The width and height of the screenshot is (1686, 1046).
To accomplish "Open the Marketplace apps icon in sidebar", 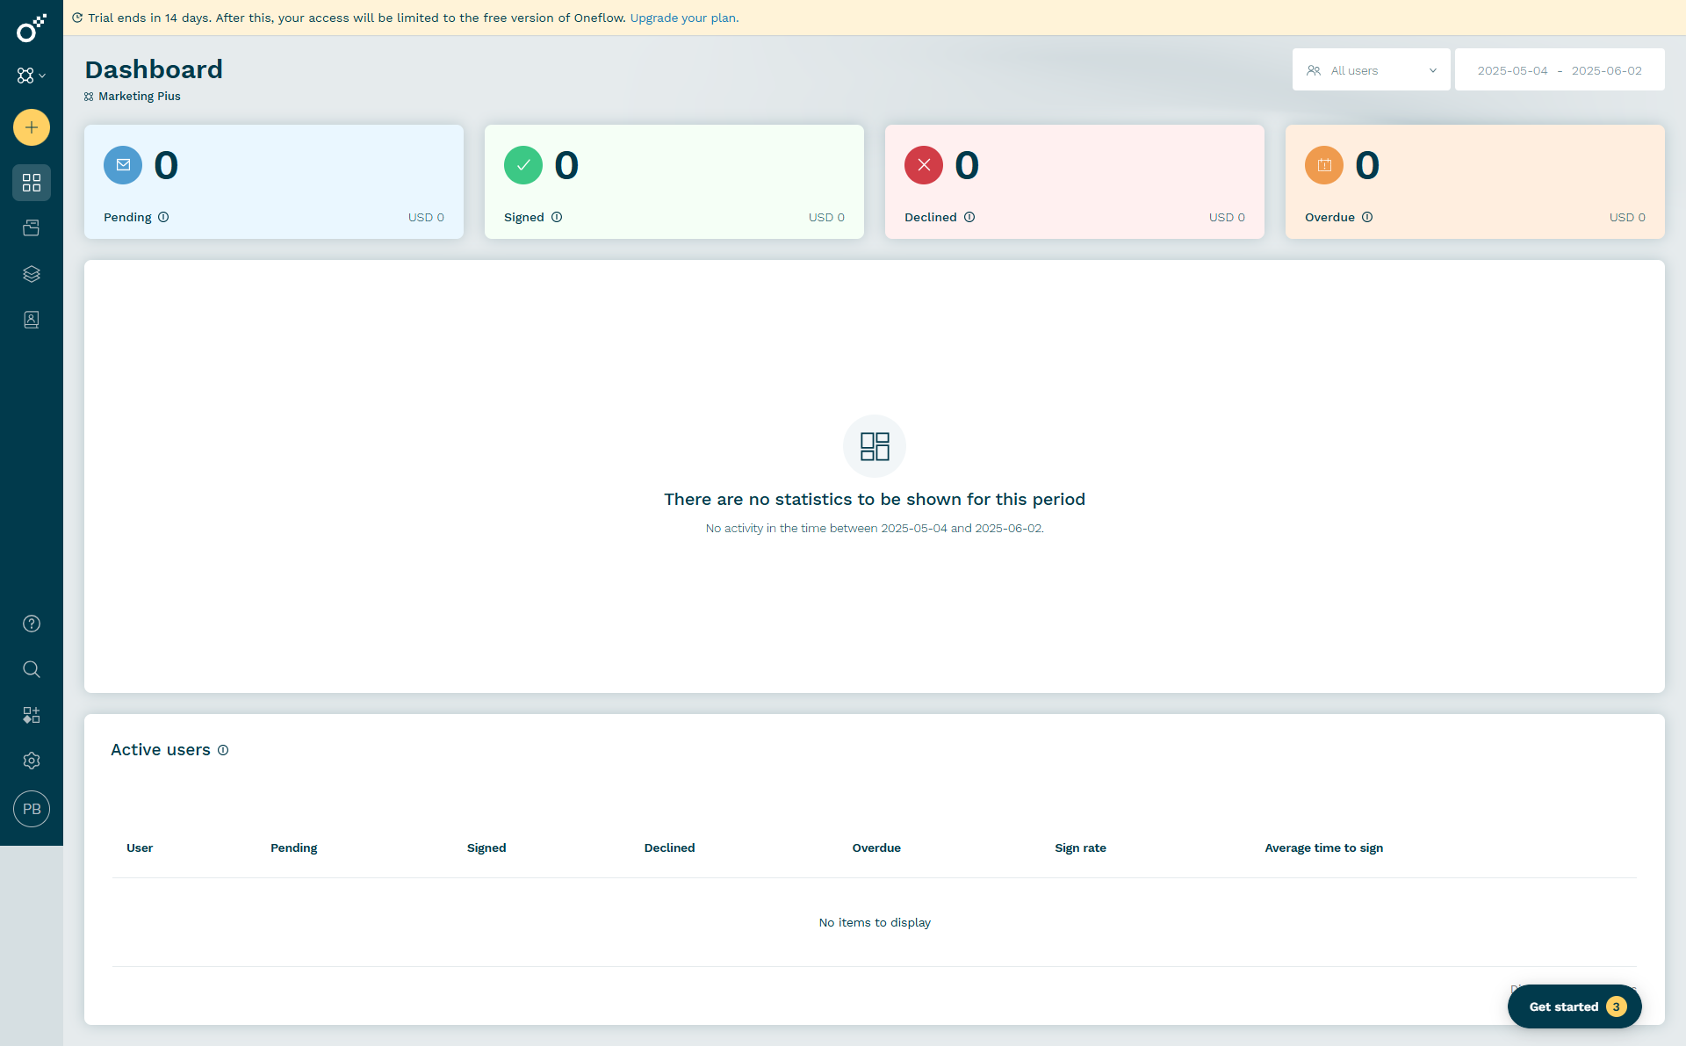I will click(x=32, y=715).
